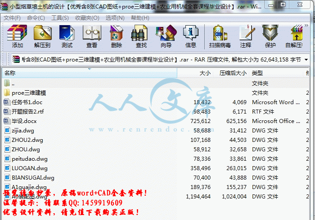The height and width of the screenshot is (220, 315).
Task: Click the Word icon beside 任务书1.doc
Action: point(7,102)
